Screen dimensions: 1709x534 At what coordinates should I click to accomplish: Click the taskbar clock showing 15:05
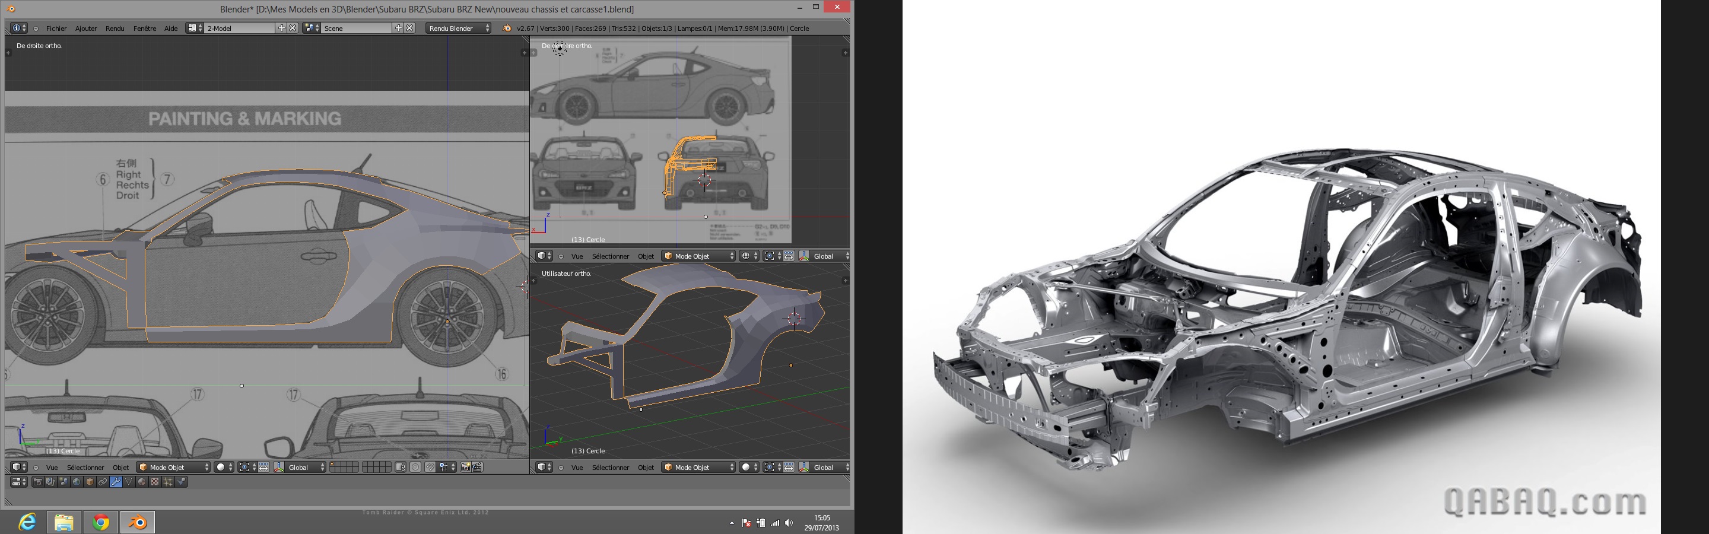[x=822, y=523]
